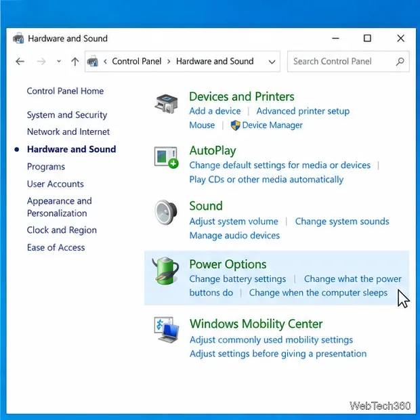Open Clock and Region category
This screenshot has height=420, width=420.
pyautogui.click(x=62, y=230)
